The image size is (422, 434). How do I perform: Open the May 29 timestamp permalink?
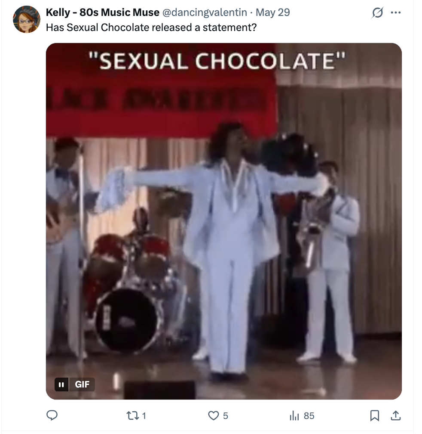coord(272,12)
